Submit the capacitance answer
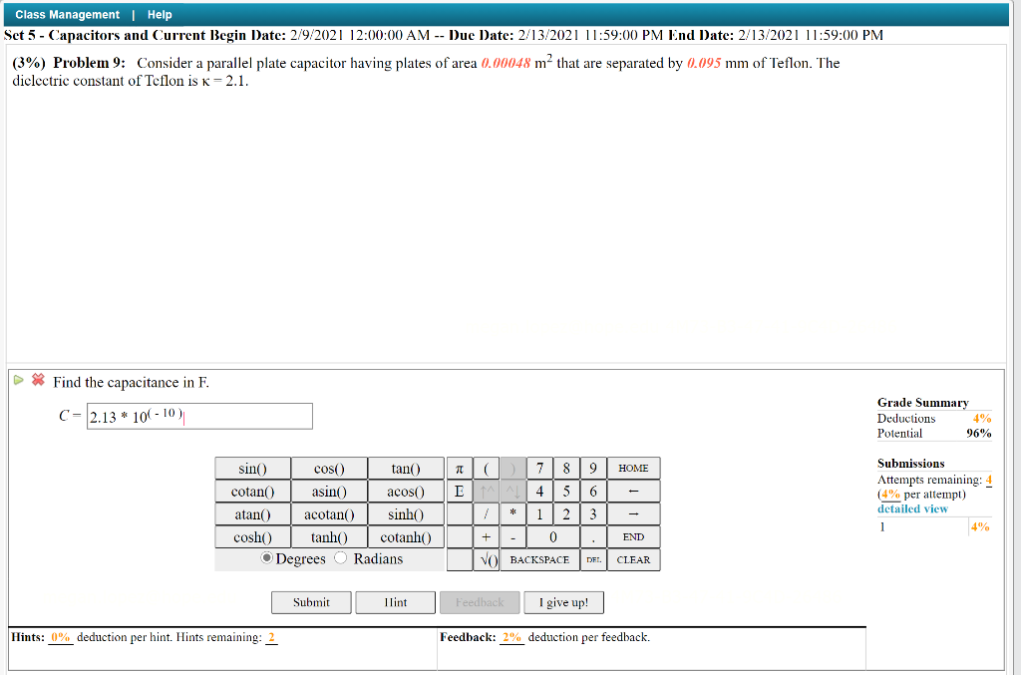The height and width of the screenshot is (675, 1021). point(310,602)
